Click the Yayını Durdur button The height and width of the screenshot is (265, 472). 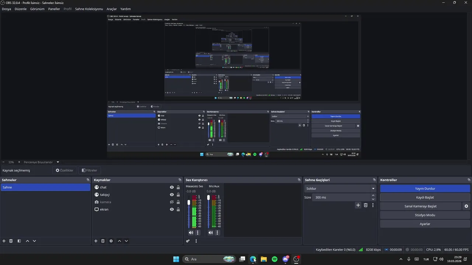(425, 188)
